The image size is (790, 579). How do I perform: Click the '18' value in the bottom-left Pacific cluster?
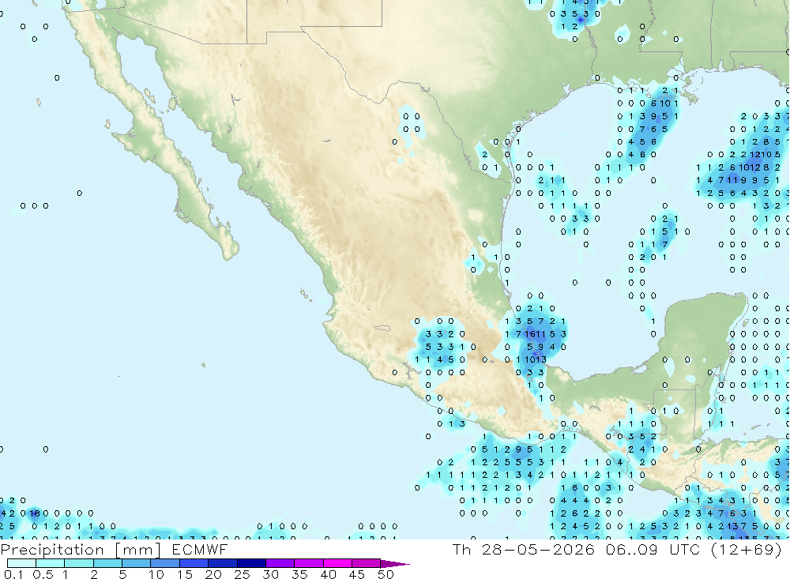[x=34, y=513]
